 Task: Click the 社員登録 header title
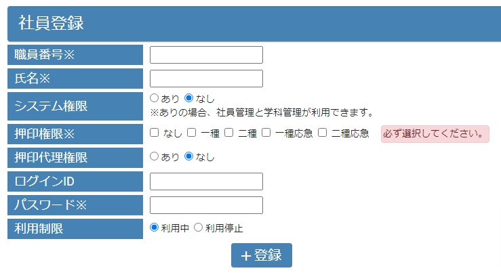[x=52, y=23]
